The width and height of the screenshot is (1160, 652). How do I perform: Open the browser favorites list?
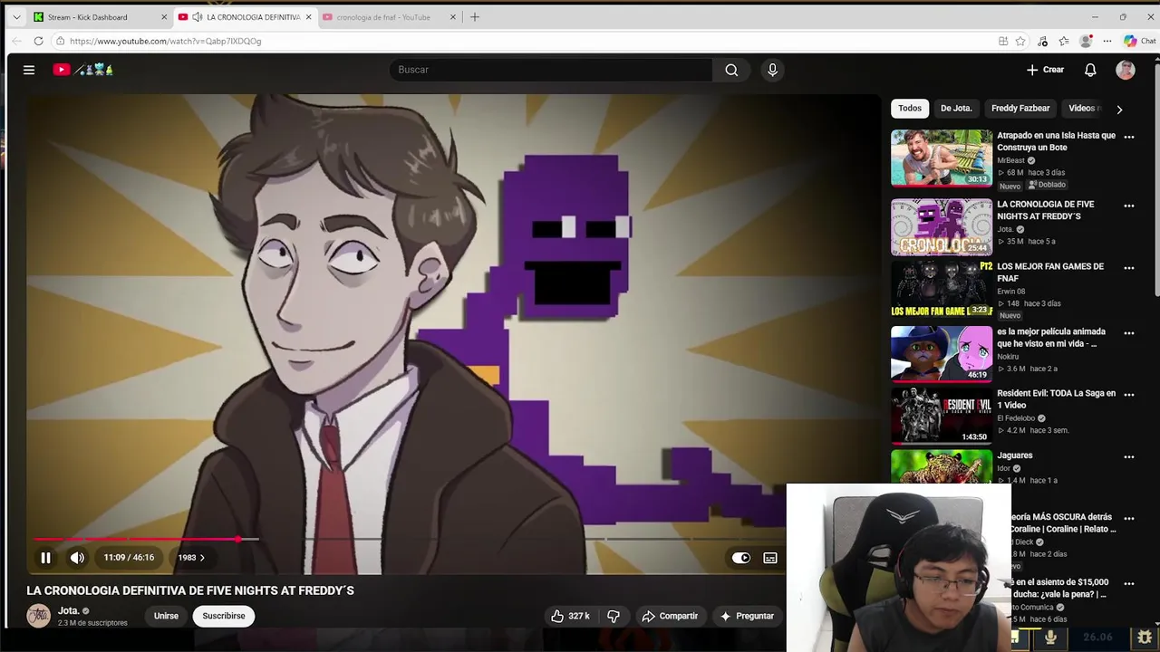tap(1064, 41)
